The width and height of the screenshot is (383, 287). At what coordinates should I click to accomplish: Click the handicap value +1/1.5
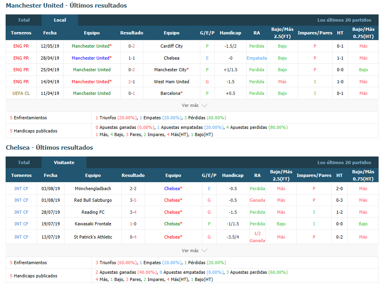[230, 70]
